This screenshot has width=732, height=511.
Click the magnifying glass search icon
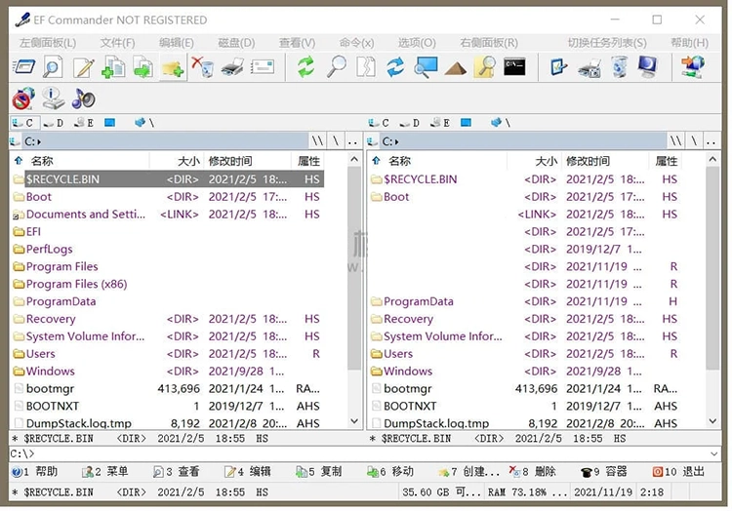point(336,67)
